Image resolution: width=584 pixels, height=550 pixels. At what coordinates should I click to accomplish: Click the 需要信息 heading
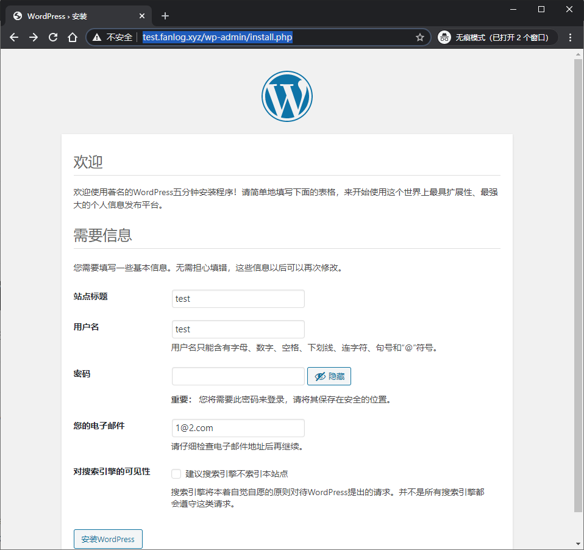pyautogui.click(x=103, y=235)
